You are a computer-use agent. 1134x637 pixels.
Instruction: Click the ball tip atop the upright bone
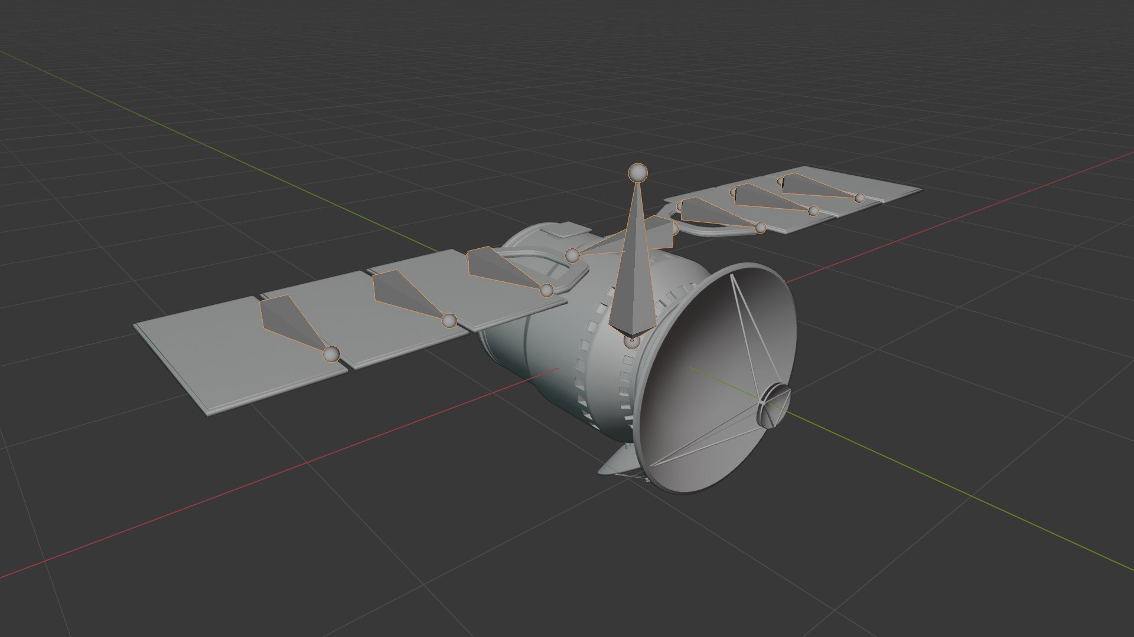tap(637, 173)
